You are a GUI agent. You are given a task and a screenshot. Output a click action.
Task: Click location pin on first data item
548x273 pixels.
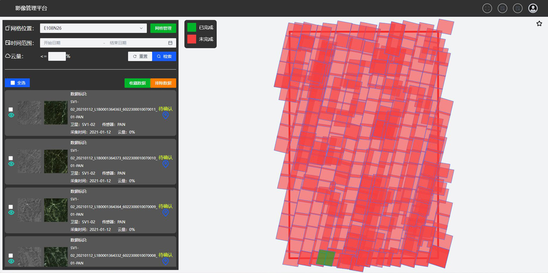pyautogui.click(x=166, y=115)
